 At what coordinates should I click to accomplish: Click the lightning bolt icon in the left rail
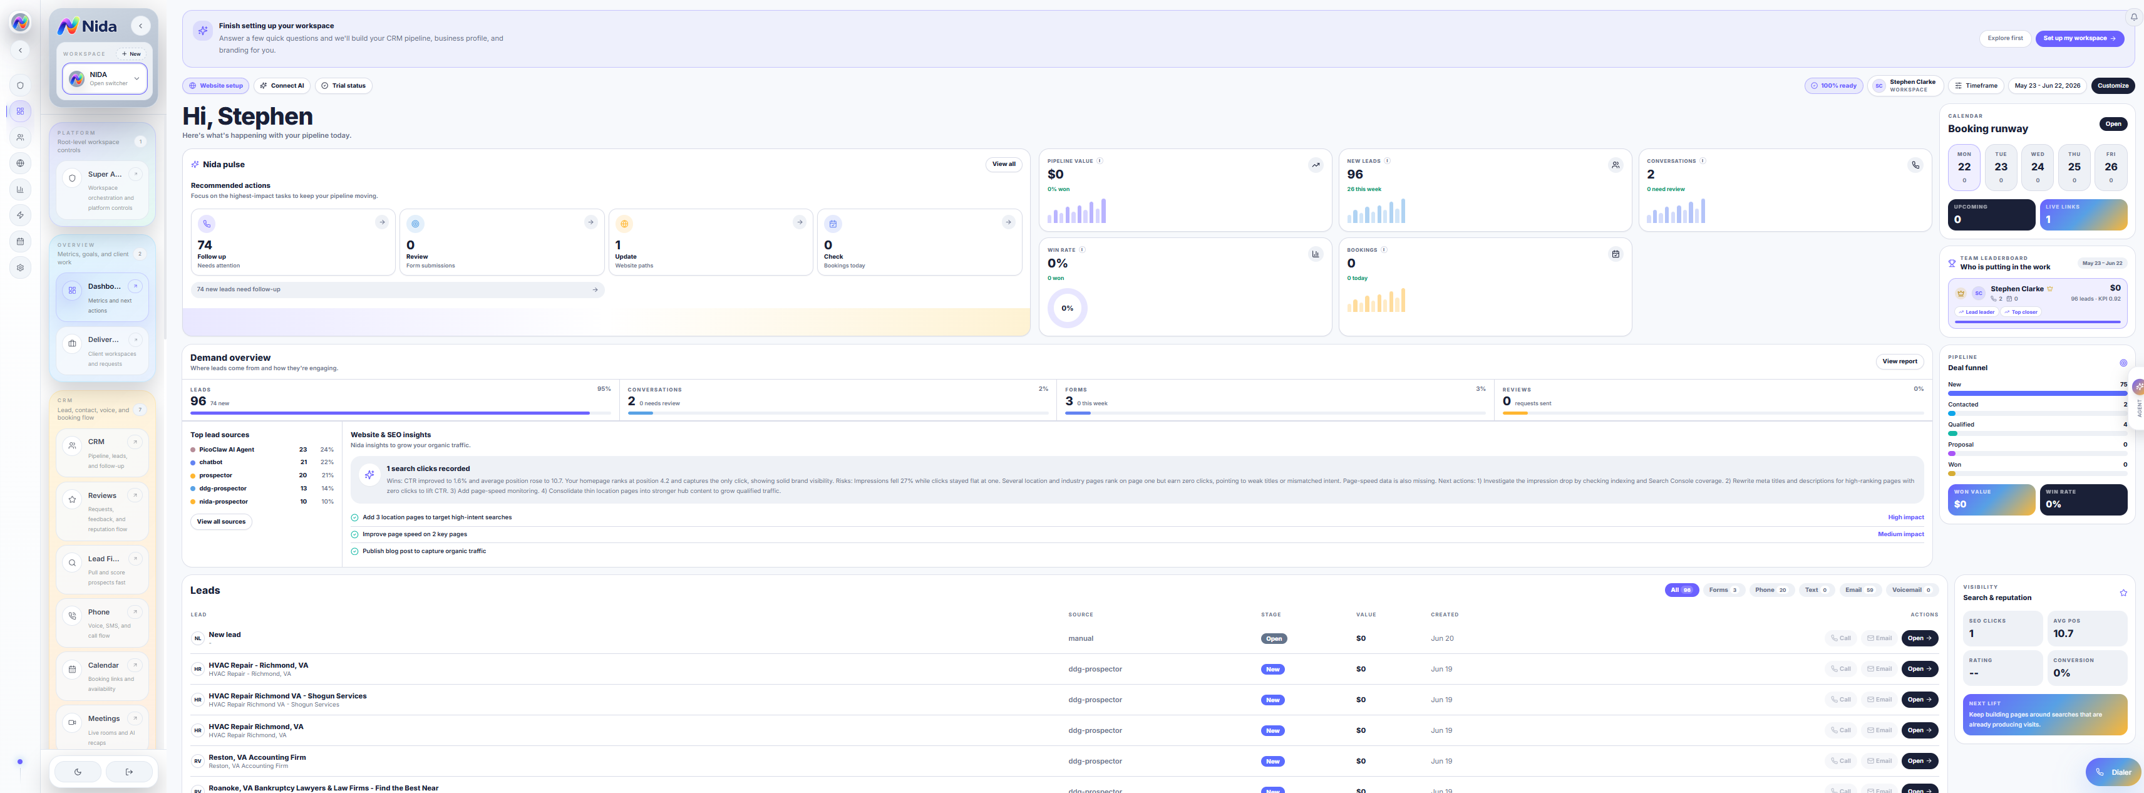point(20,215)
